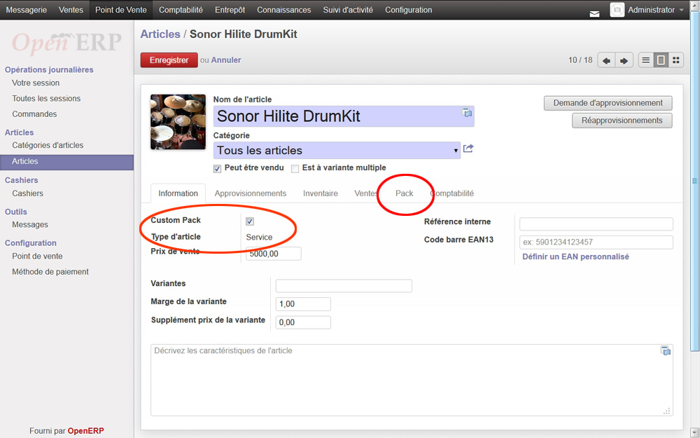Click into the article description textarea

412,381
